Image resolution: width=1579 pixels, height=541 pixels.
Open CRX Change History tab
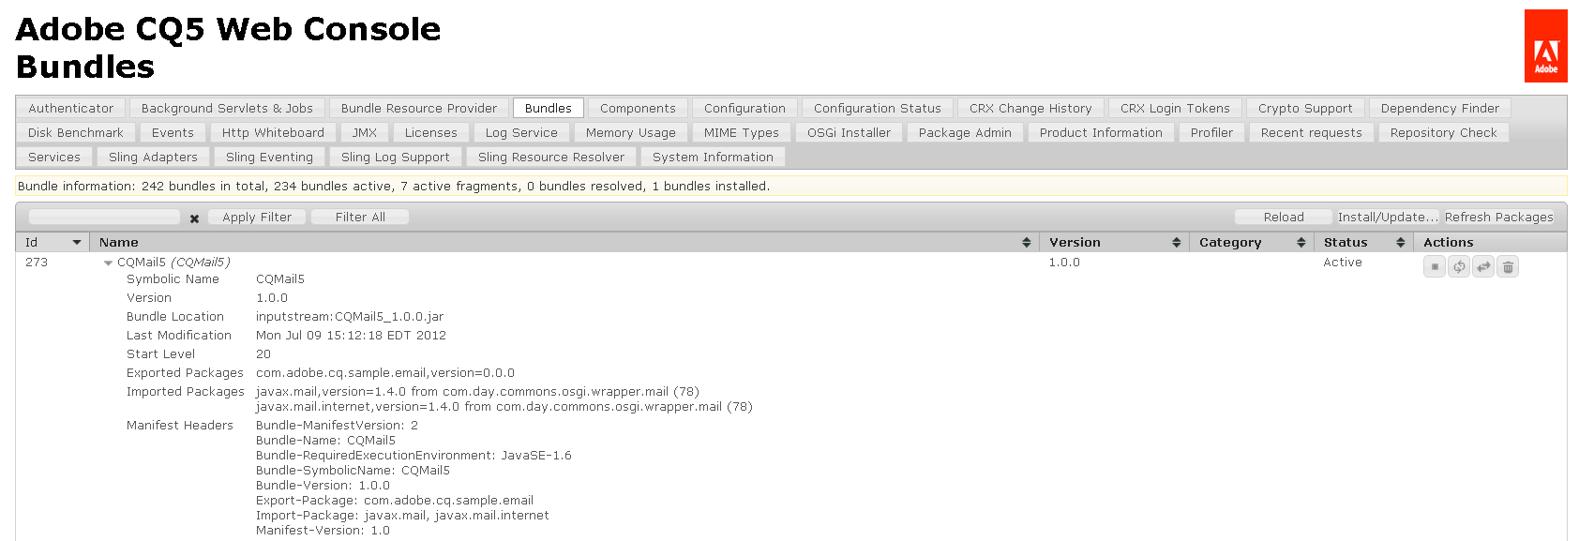click(x=1030, y=108)
